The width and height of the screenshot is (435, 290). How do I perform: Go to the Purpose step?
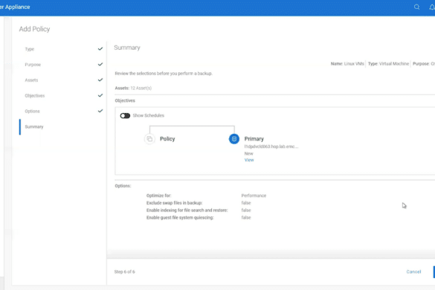pyautogui.click(x=33, y=65)
